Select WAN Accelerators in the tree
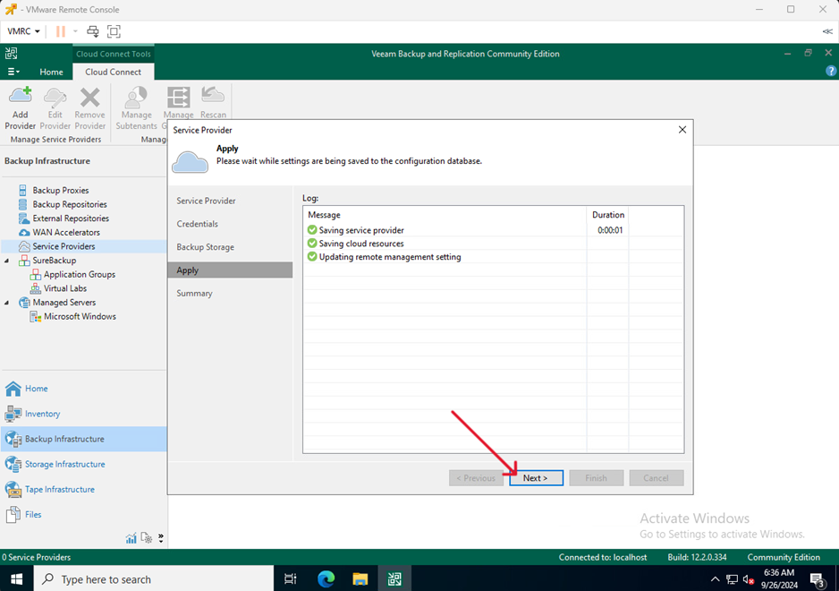The image size is (839, 591). tap(66, 233)
